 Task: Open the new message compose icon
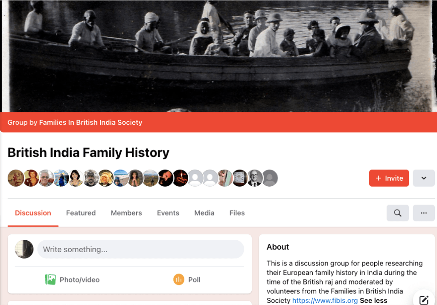(x=424, y=300)
